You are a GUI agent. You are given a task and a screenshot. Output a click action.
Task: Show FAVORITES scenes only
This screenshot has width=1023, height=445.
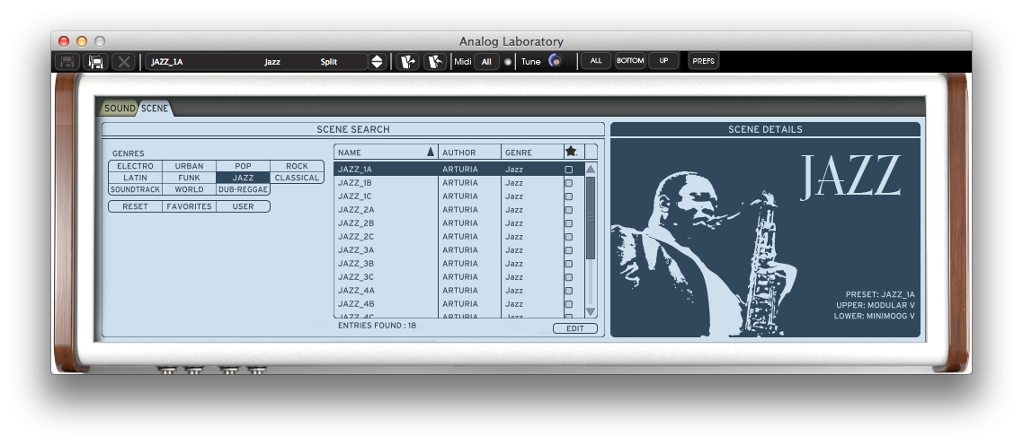pos(189,206)
